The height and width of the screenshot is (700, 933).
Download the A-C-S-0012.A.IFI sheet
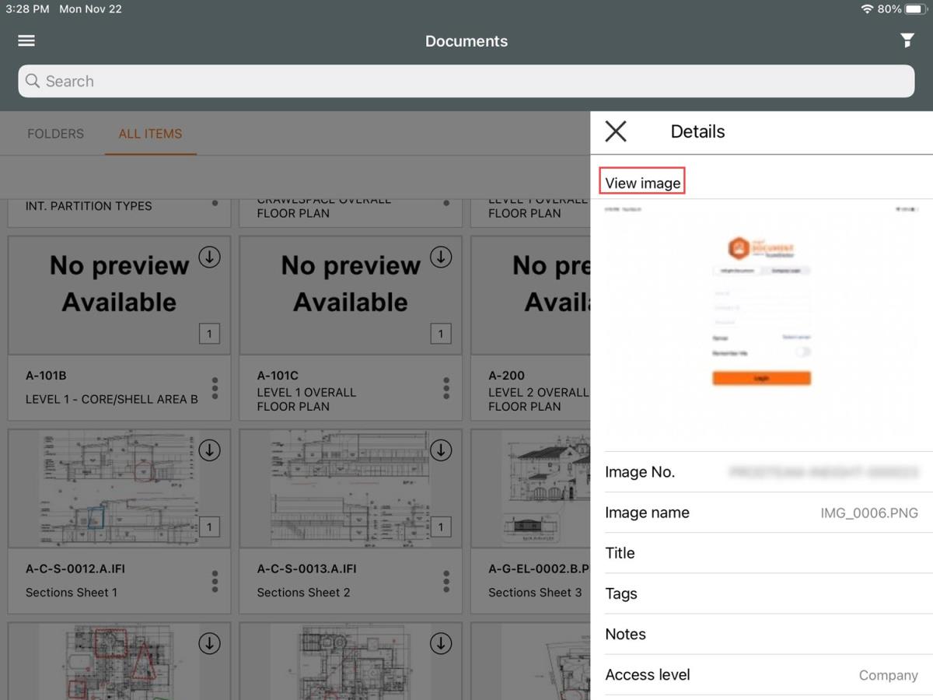click(x=209, y=450)
